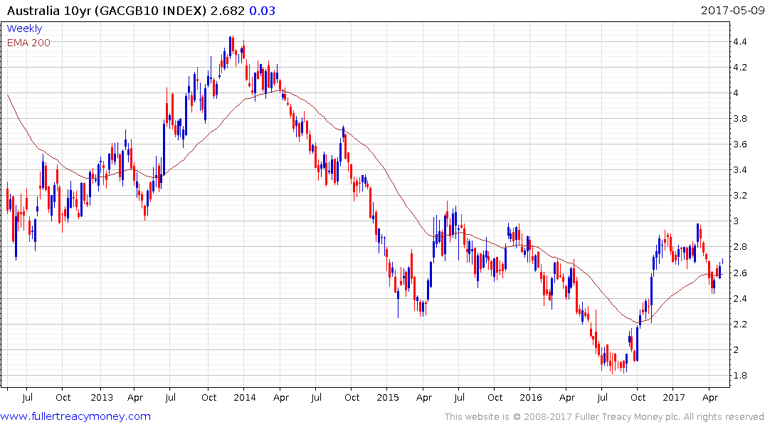Click the y-axis value '3.4'
This screenshot has width=765, height=427.
(x=739, y=170)
